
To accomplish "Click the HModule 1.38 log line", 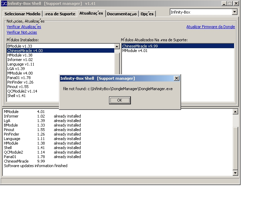I will coord(42,143).
